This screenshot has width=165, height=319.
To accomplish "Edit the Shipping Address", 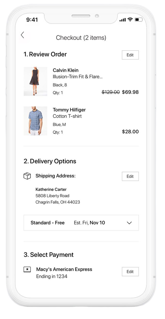I will pyautogui.click(x=130, y=176).
